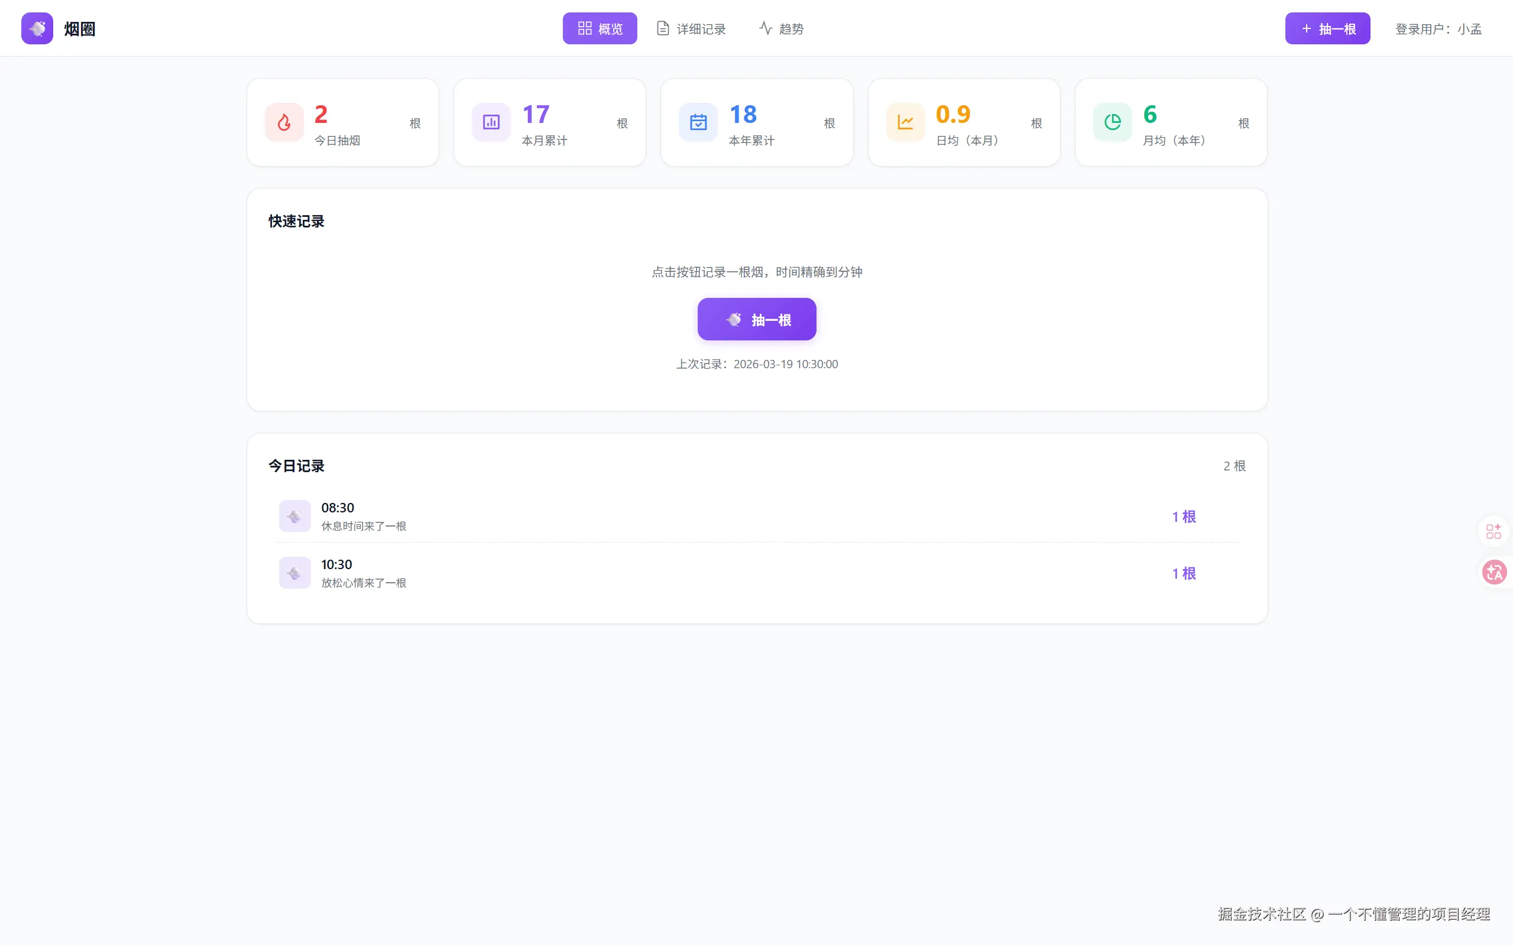Click the calendar icon for 本年累计
This screenshot has width=1513, height=945.
[698, 122]
